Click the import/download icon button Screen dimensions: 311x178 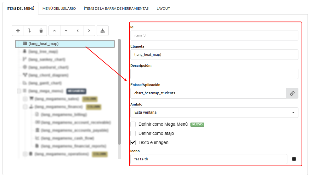[x=103, y=31]
